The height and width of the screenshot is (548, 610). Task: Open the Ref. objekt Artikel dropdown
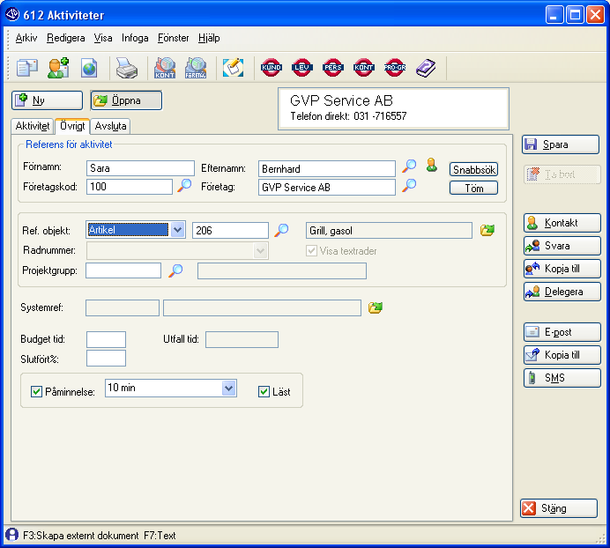coord(177,229)
